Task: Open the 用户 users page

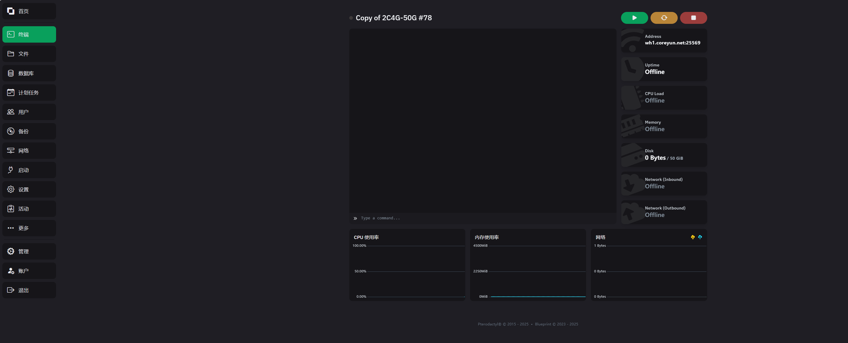Action: 29,112
